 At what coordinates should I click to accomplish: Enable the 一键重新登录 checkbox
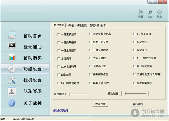59,34
